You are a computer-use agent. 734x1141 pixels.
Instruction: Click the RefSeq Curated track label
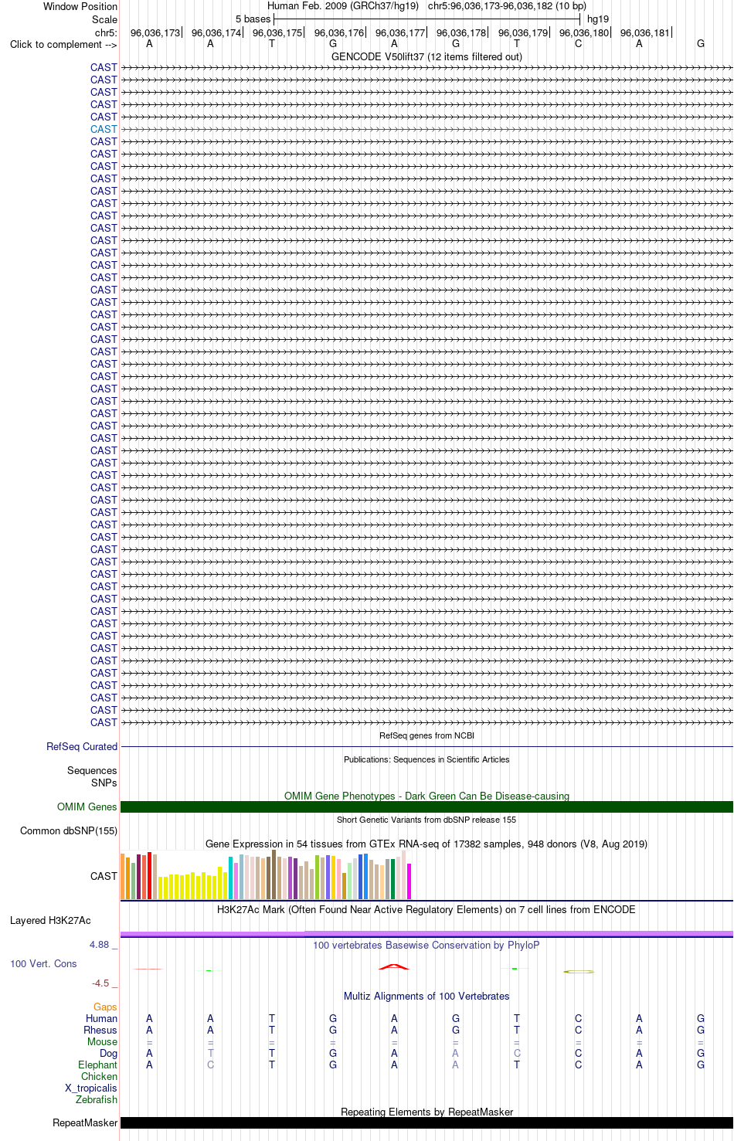pos(82,746)
